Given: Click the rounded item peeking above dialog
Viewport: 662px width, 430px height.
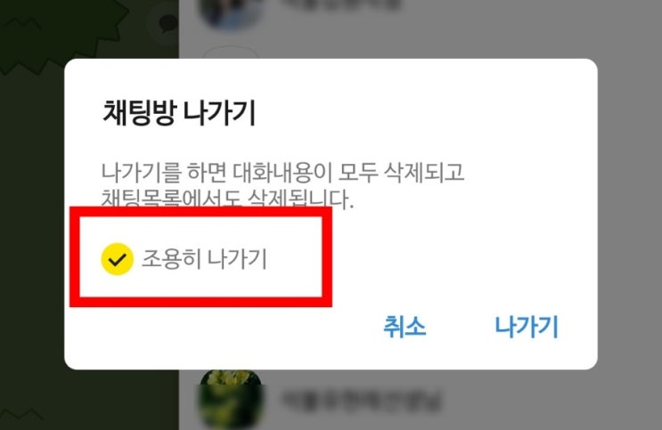Looking at the screenshot, I should pos(231,53).
